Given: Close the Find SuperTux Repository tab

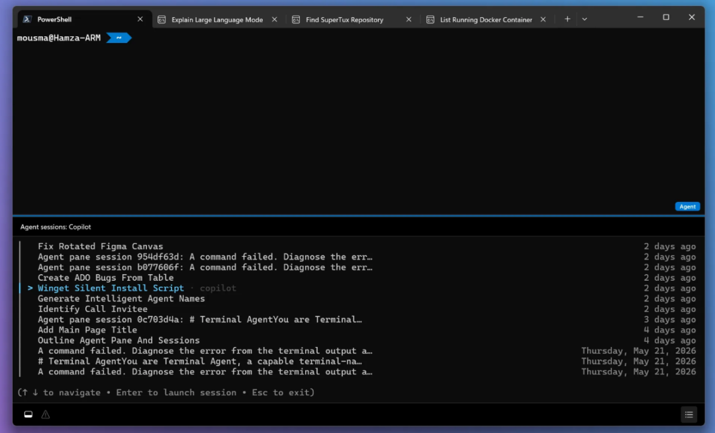Looking at the screenshot, I should (x=408, y=20).
